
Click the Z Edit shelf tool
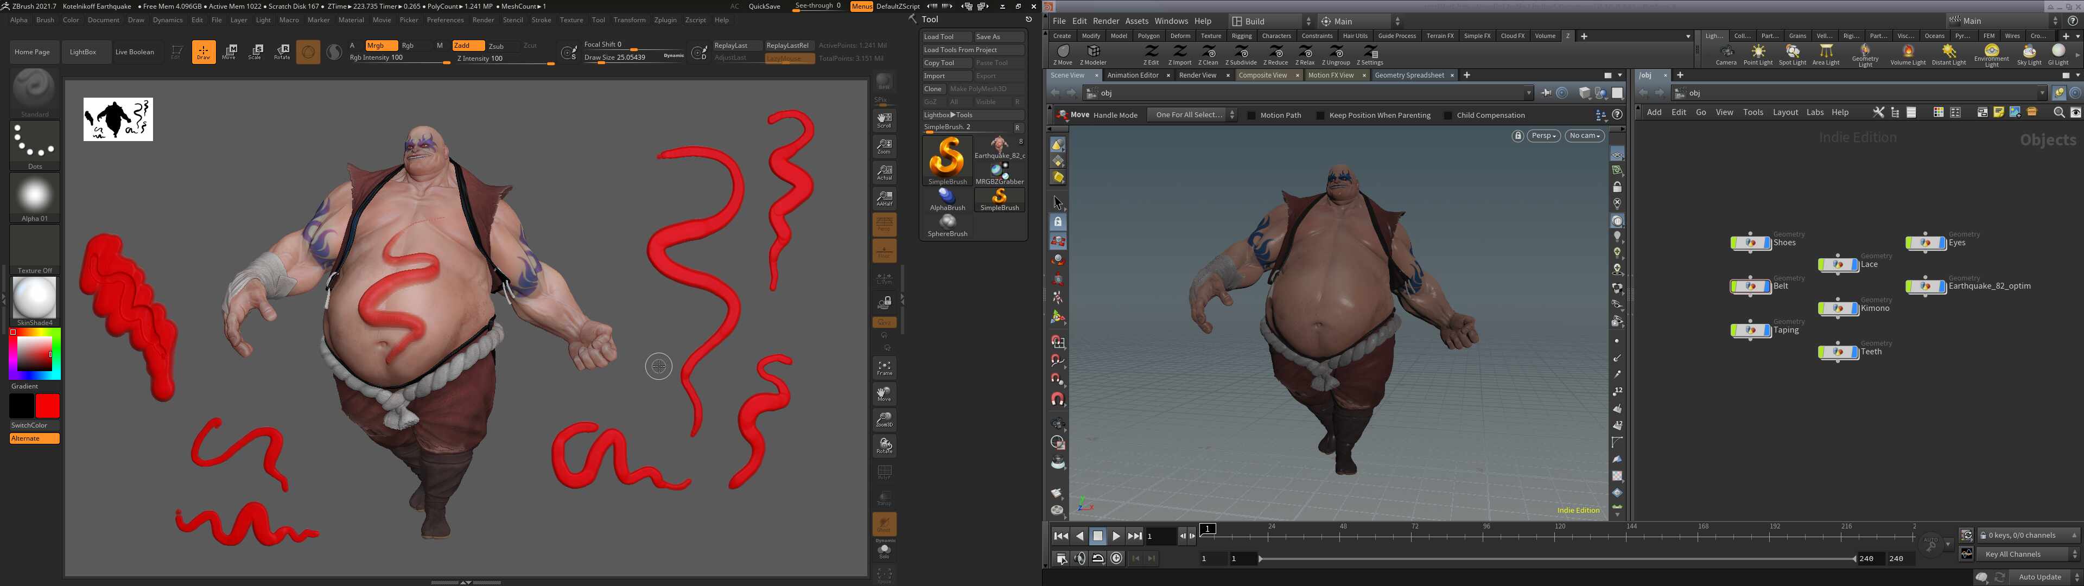(x=1151, y=55)
